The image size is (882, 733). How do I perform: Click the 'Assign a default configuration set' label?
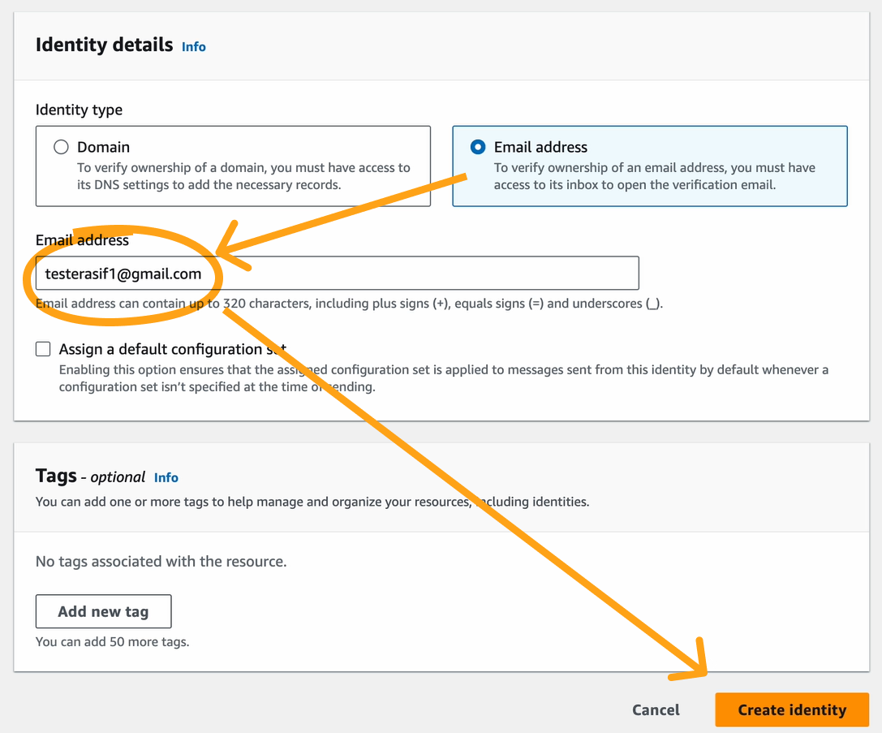pyautogui.click(x=162, y=349)
